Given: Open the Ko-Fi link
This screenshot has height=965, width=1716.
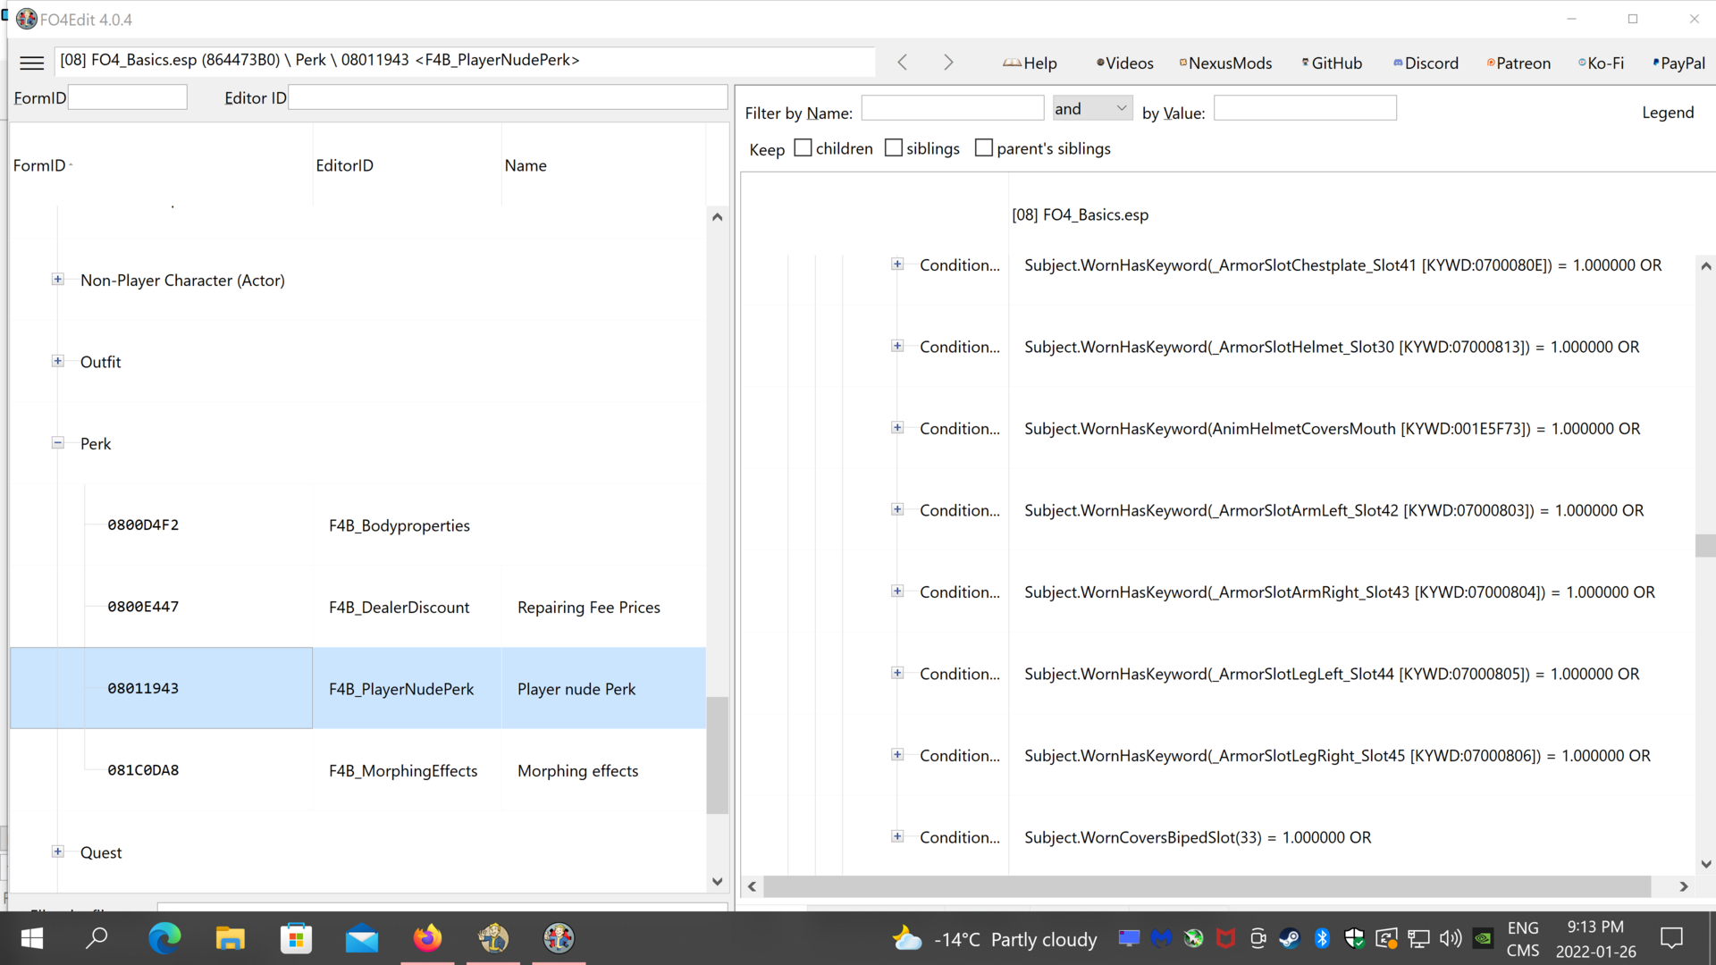Looking at the screenshot, I should click(1601, 63).
